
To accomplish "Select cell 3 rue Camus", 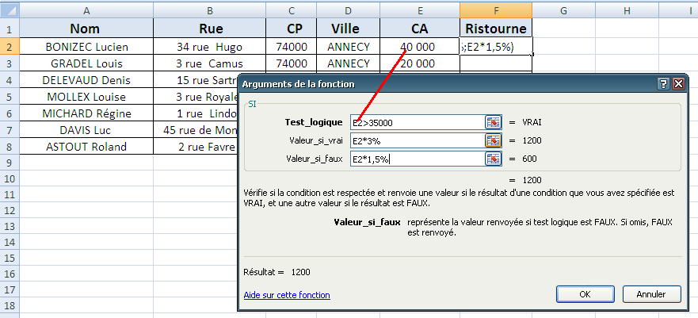I will 210,63.
